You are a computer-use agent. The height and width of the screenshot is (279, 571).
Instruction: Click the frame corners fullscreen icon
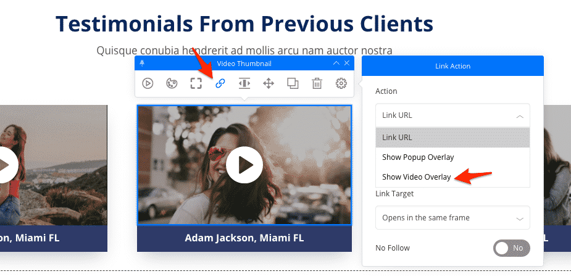196,83
